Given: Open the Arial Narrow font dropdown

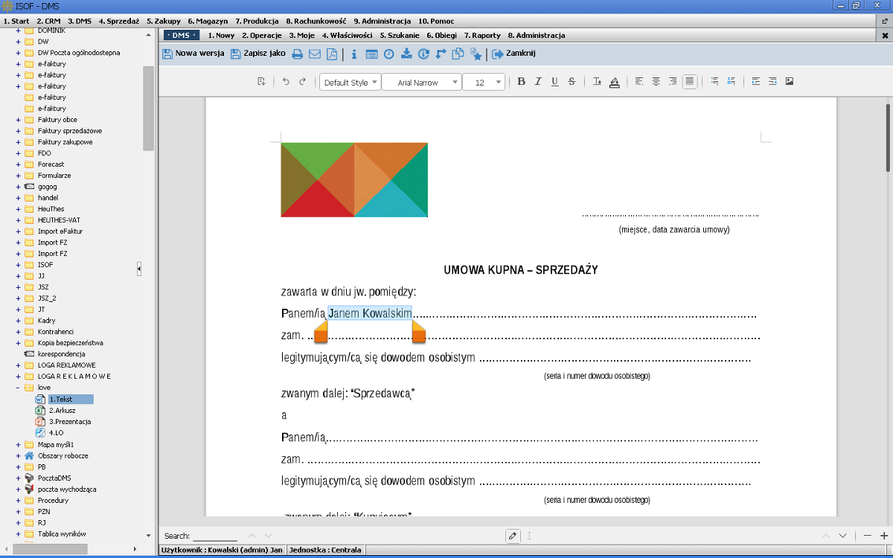Looking at the screenshot, I should point(422,82).
